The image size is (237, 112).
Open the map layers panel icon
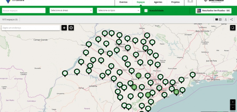coord(233,28)
